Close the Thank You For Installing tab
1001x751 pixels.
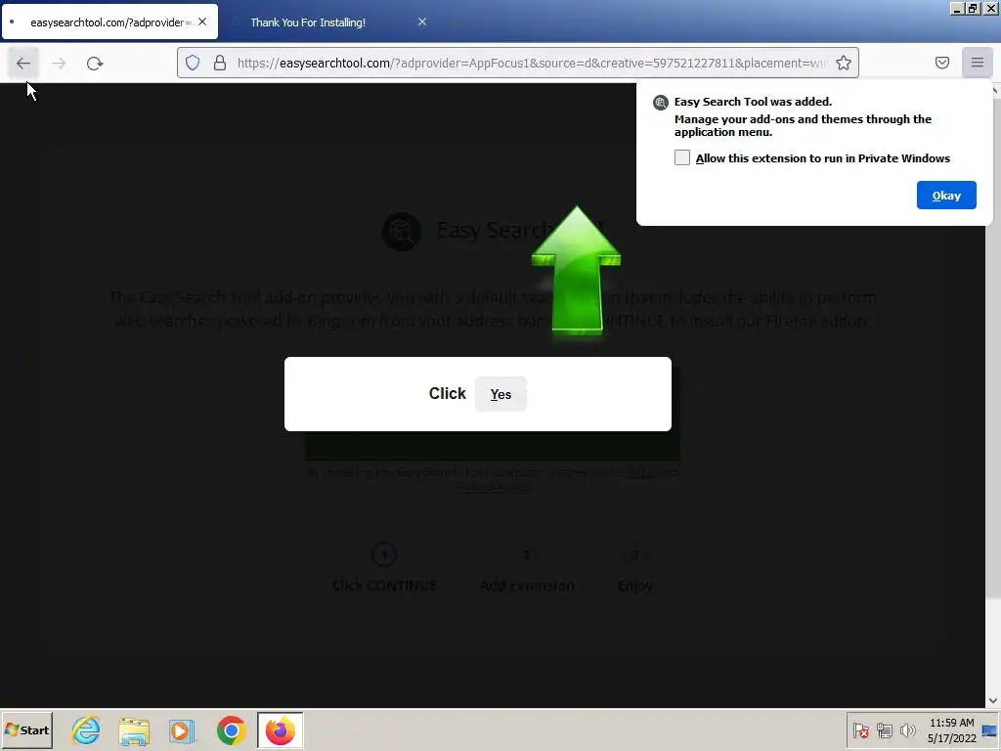click(422, 22)
